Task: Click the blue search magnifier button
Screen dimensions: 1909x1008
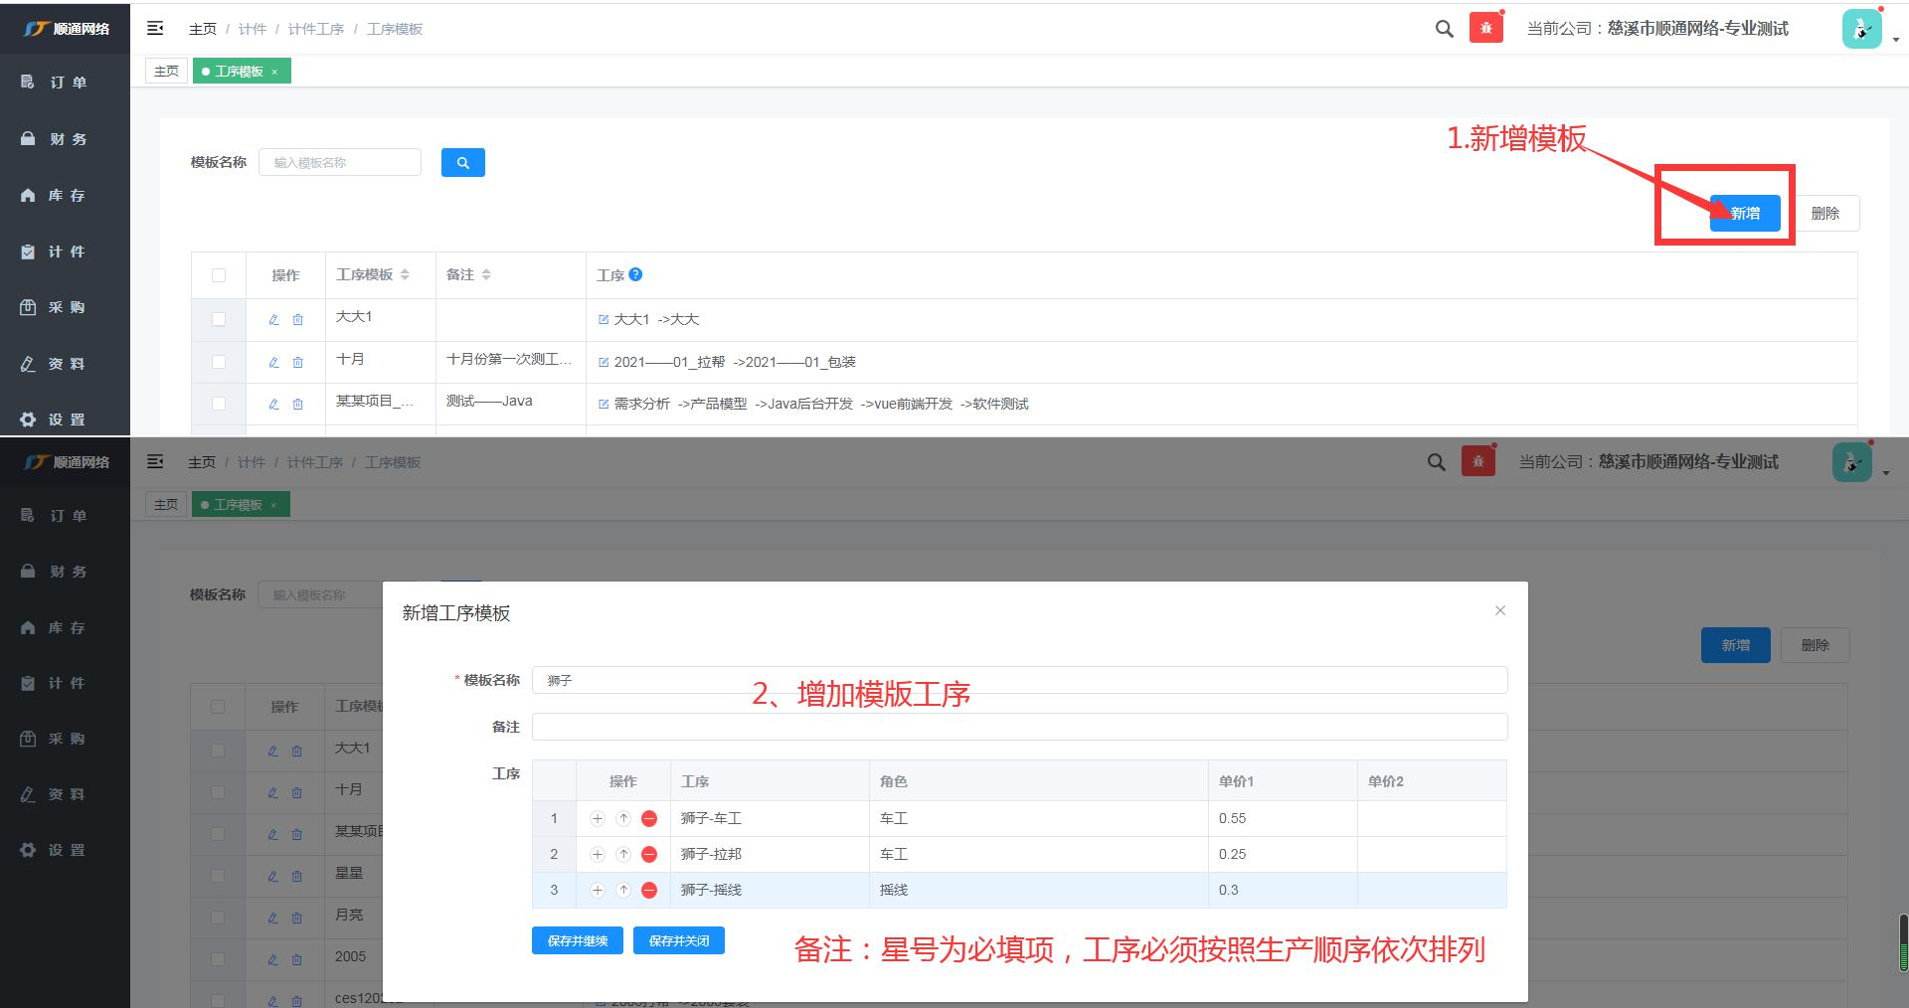Action: (x=462, y=162)
